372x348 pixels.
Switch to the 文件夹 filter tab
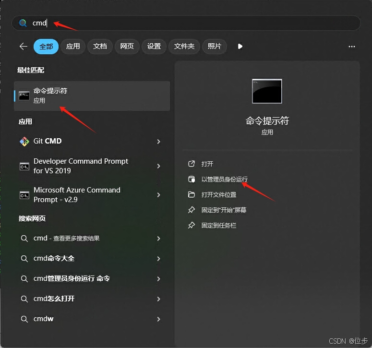[184, 47]
